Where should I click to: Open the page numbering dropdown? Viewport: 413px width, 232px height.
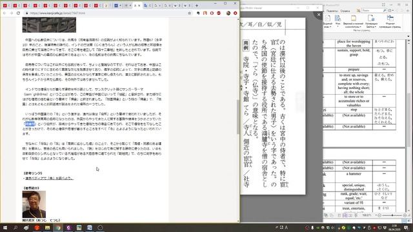[371, 21]
